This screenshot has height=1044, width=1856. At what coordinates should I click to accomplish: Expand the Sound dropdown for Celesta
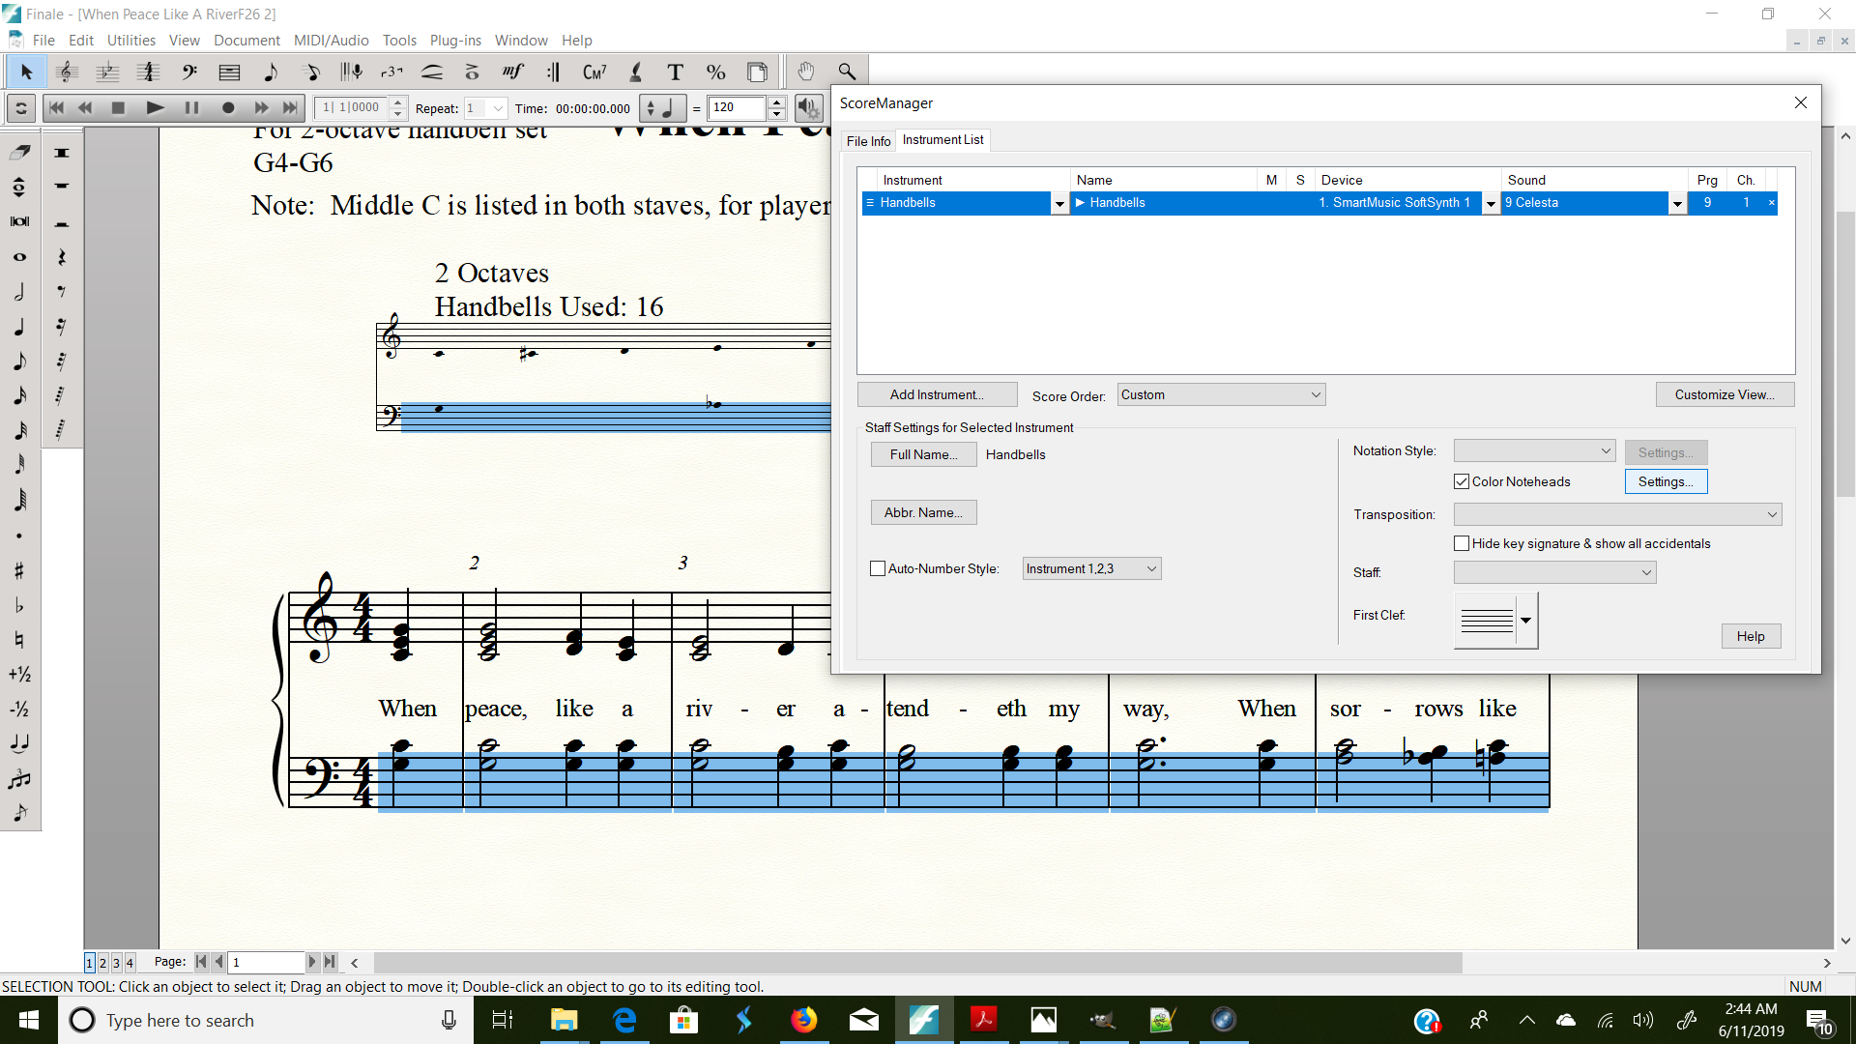[1677, 203]
